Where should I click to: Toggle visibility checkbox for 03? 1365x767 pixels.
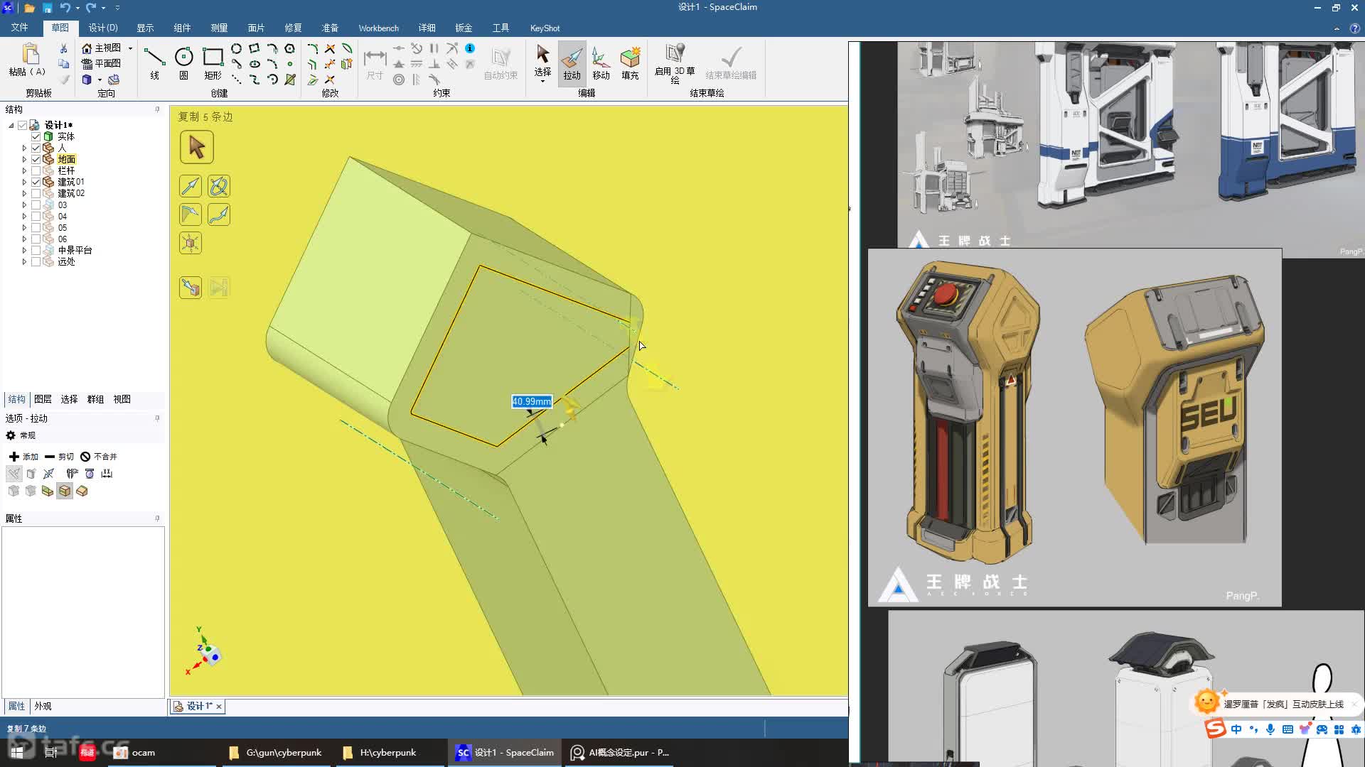(x=36, y=205)
